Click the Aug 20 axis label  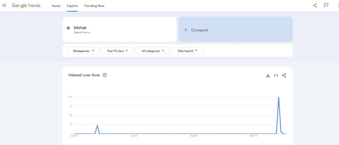tap(194, 136)
